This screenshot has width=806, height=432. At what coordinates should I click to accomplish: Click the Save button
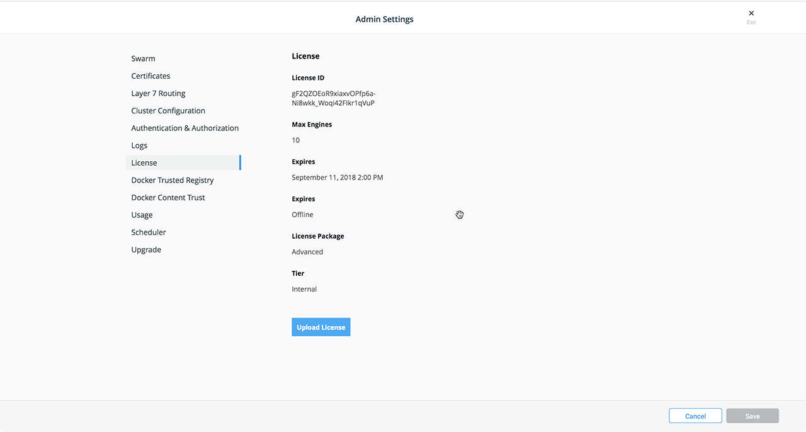[752, 416]
